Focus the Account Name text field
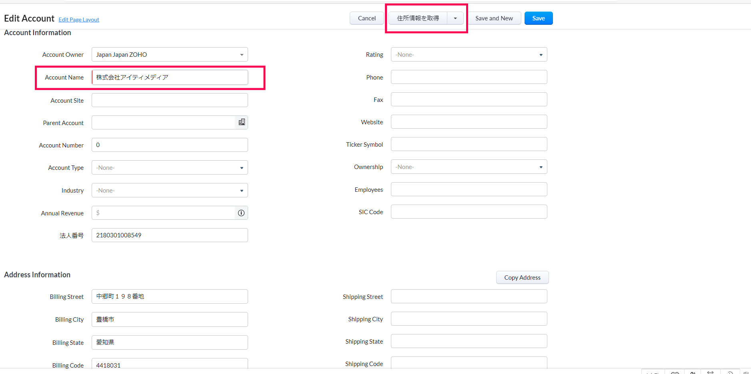This screenshot has width=751, height=374. 170,78
